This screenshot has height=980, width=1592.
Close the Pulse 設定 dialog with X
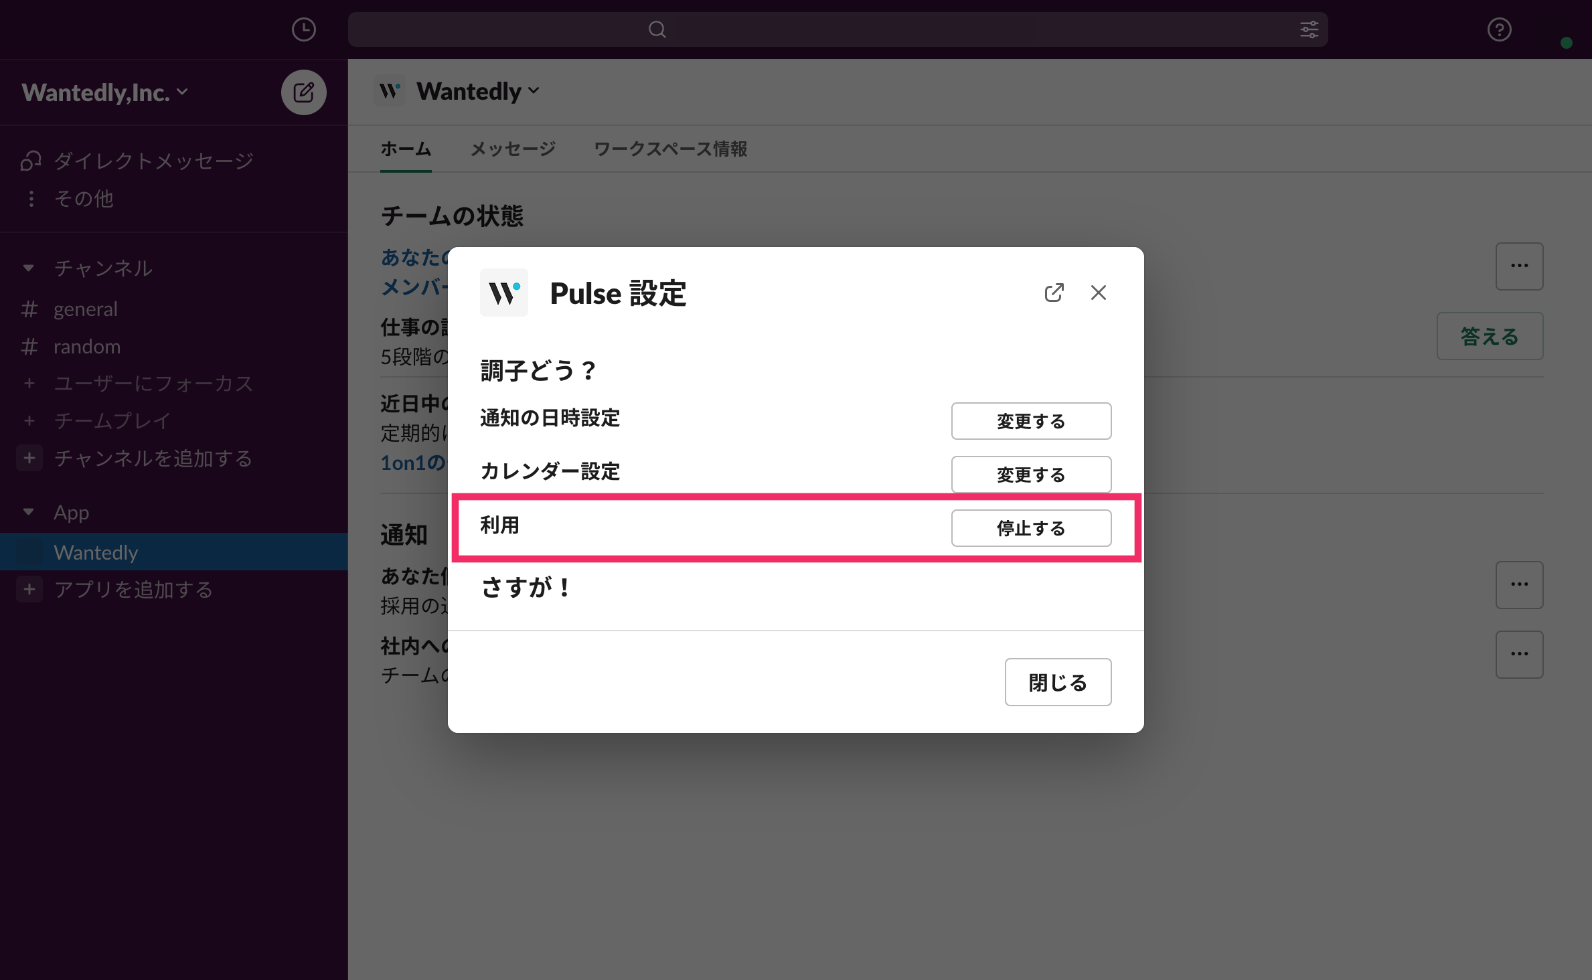(x=1098, y=293)
